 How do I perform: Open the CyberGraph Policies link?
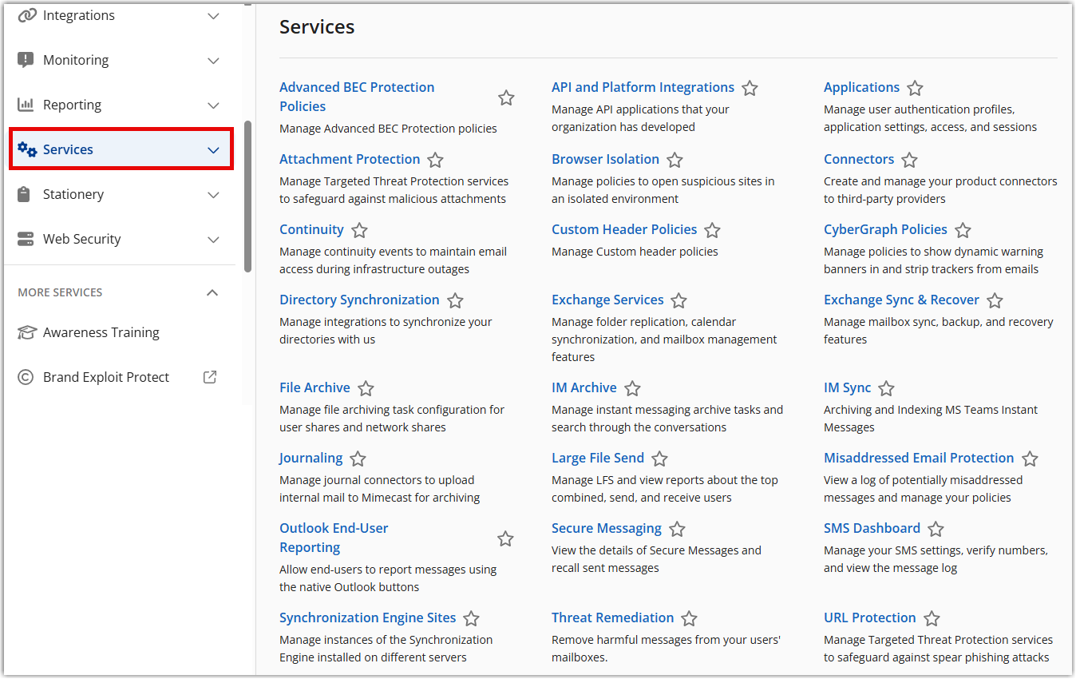tap(885, 229)
